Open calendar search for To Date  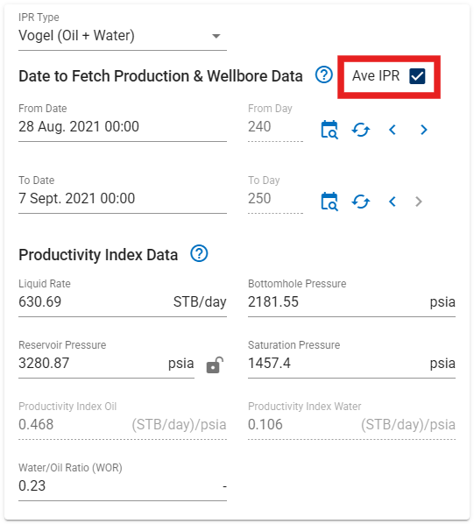tap(329, 202)
